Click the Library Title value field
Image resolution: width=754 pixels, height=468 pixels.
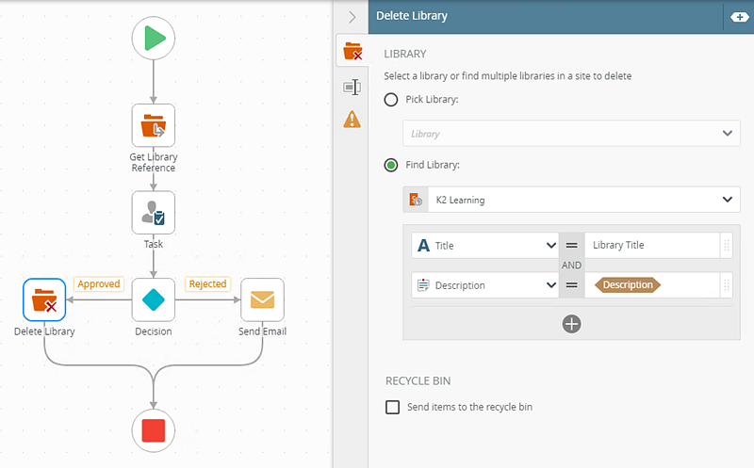coord(650,246)
